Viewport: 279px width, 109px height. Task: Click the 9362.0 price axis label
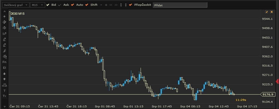(x=267, y=56)
